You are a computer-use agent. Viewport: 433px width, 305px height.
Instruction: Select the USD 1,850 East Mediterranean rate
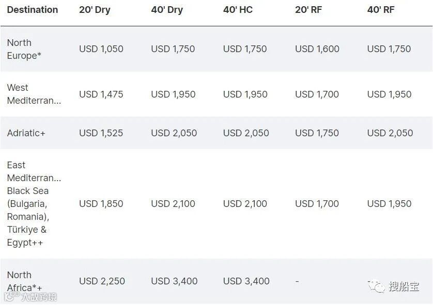(x=101, y=203)
